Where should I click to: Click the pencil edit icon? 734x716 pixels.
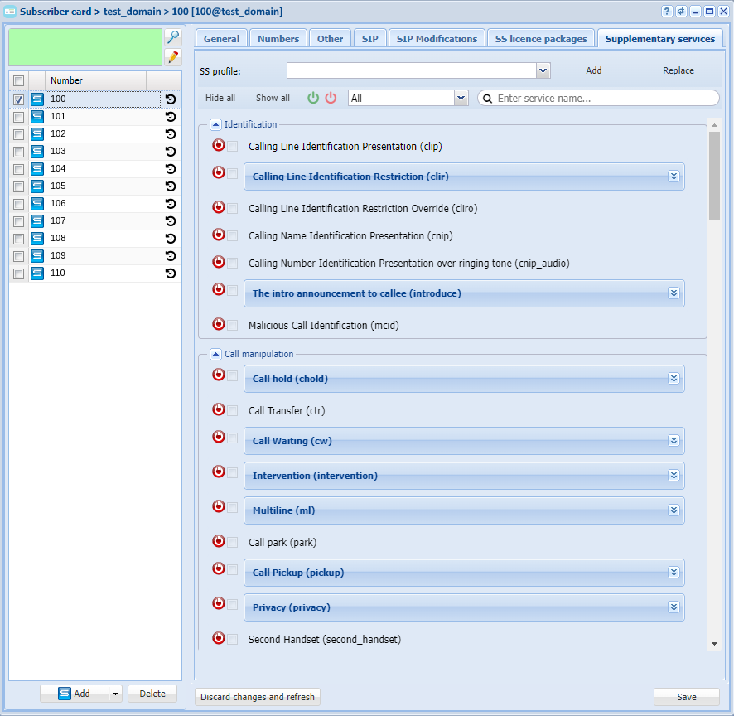173,57
